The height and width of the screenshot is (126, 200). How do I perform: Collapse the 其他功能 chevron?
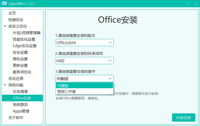[x=5, y=85]
